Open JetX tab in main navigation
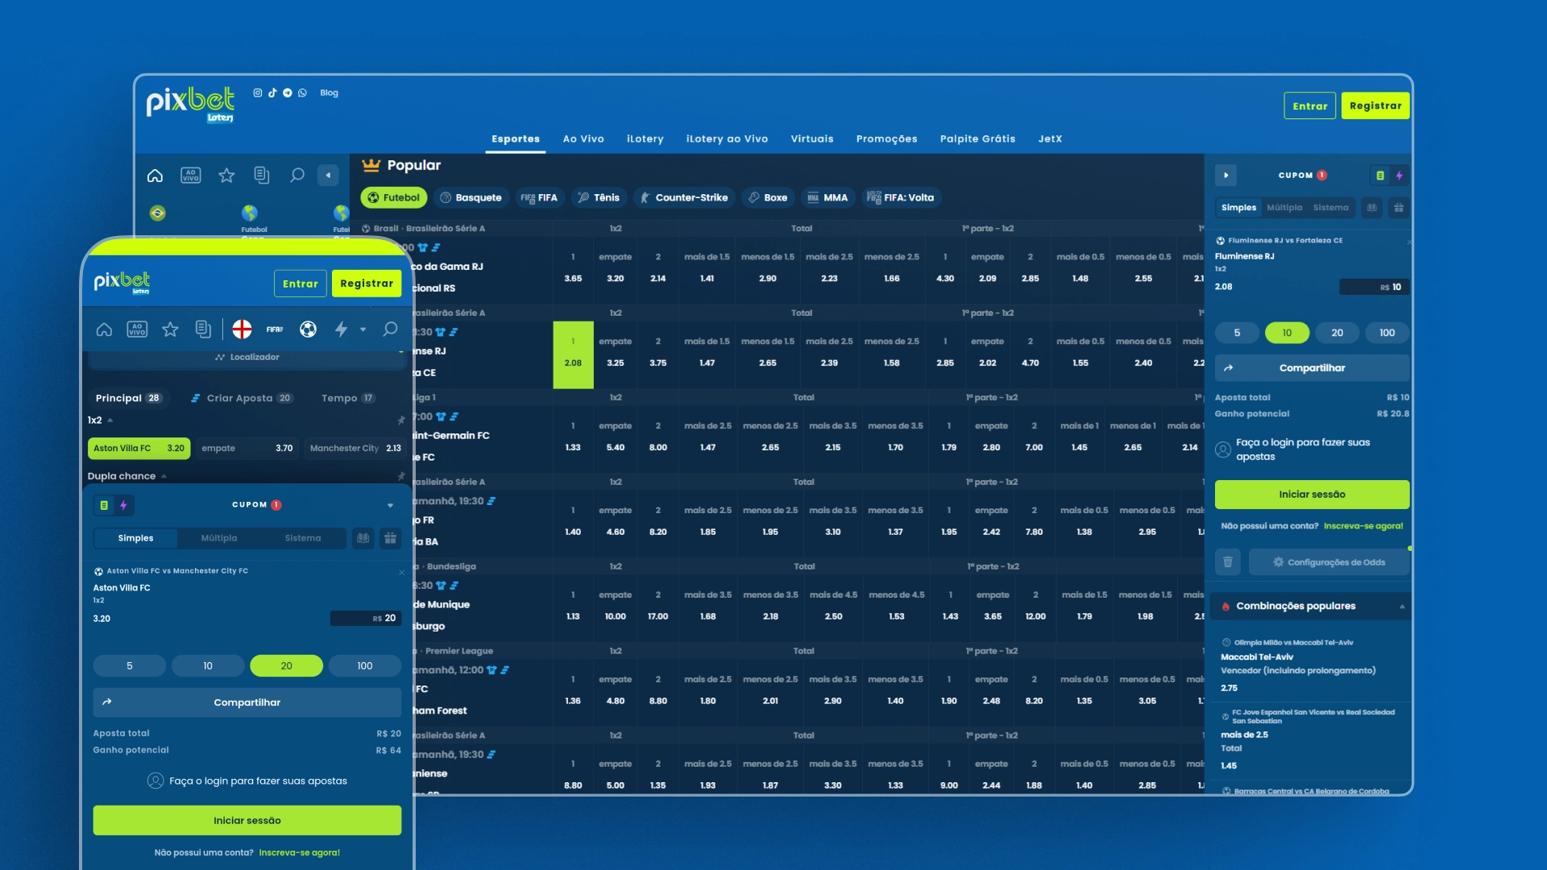1547x870 pixels. pos(1050,139)
